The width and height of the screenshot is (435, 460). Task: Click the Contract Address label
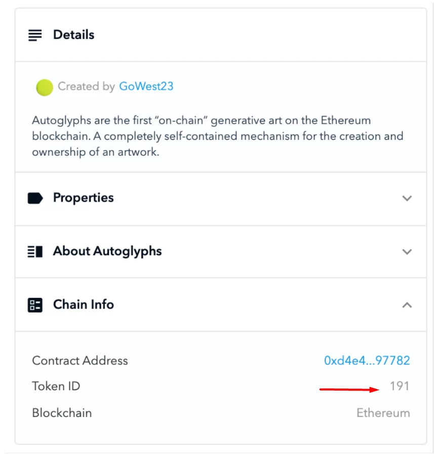point(80,361)
